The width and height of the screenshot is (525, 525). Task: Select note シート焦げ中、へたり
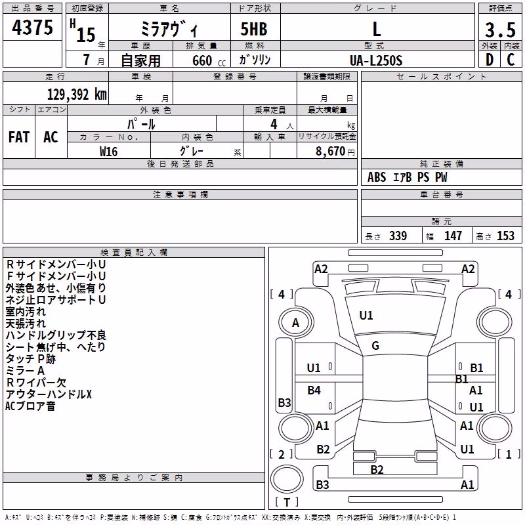[56, 347]
